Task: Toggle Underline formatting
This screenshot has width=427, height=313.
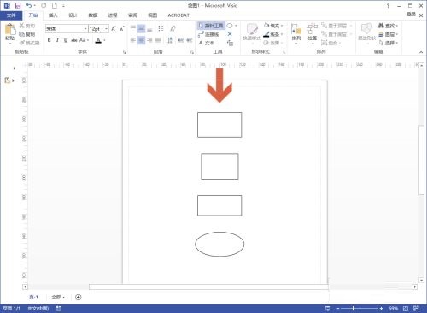Action: pyautogui.click(x=66, y=40)
